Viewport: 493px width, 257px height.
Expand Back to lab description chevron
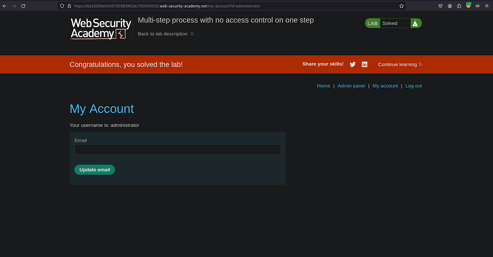(191, 34)
